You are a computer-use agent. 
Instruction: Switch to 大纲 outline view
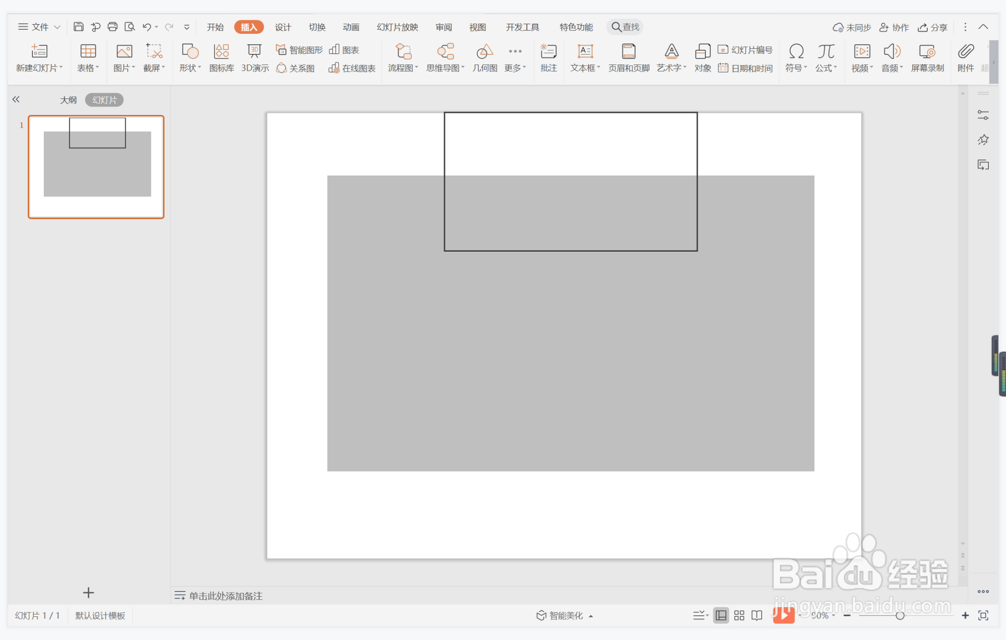[68, 100]
